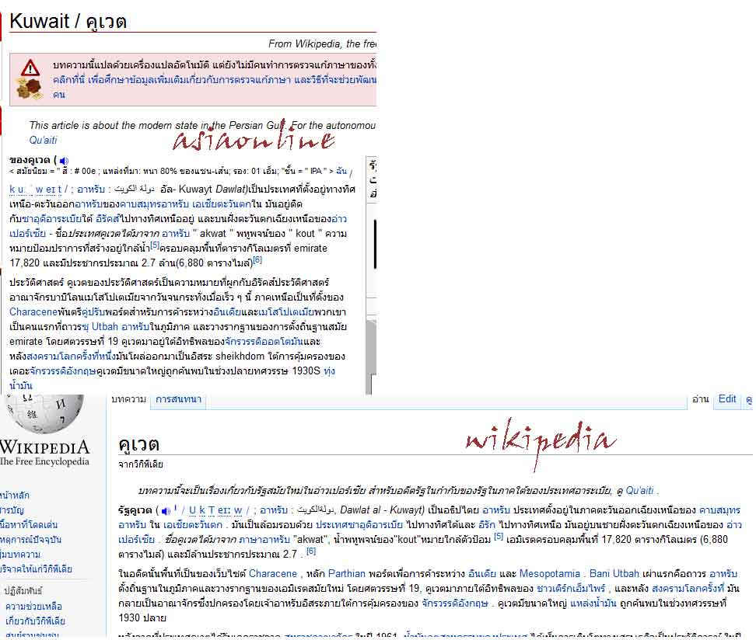Follow the จักรวรรดิออตโตมัน link
Screen dimensions: 756x640
[x=264, y=342]
